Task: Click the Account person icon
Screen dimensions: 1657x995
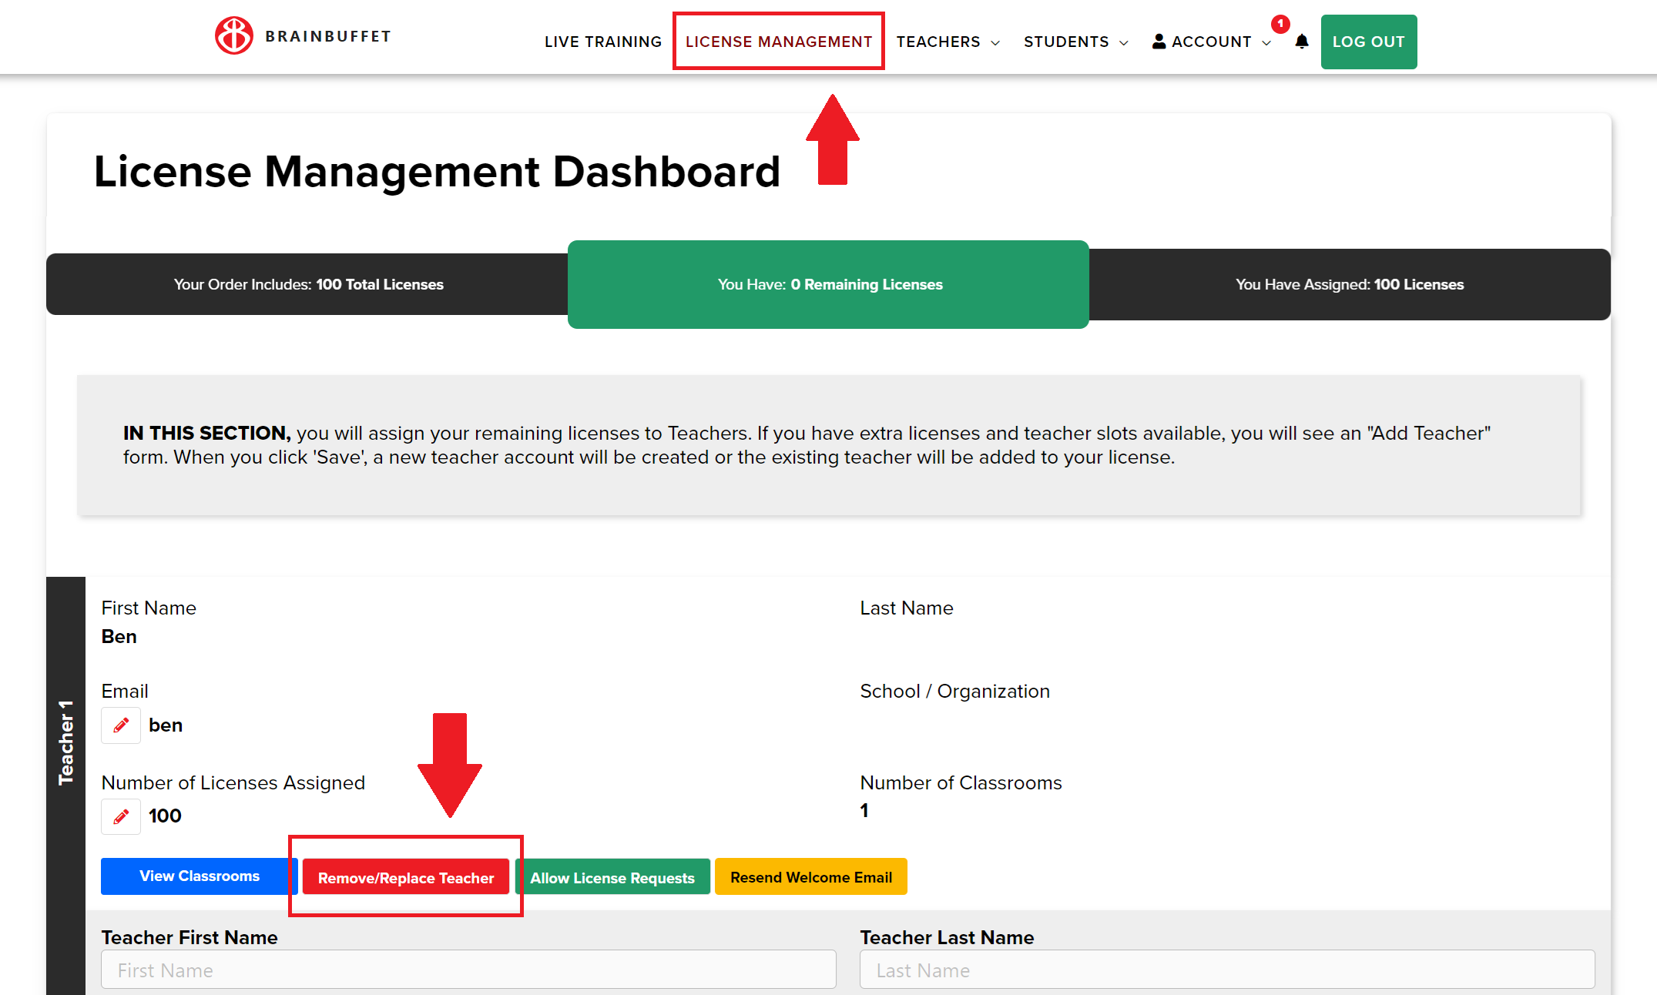Action: pyautogui.click(x=1158, y=42)
